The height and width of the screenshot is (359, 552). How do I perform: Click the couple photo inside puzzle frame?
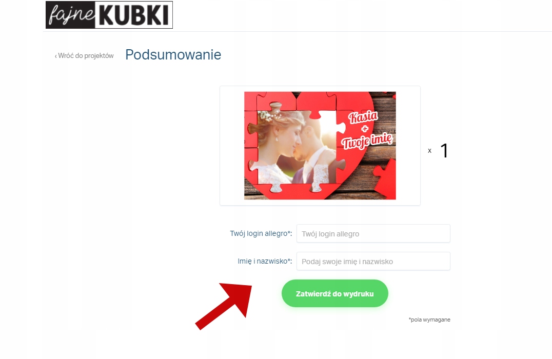tap(297, 147)
